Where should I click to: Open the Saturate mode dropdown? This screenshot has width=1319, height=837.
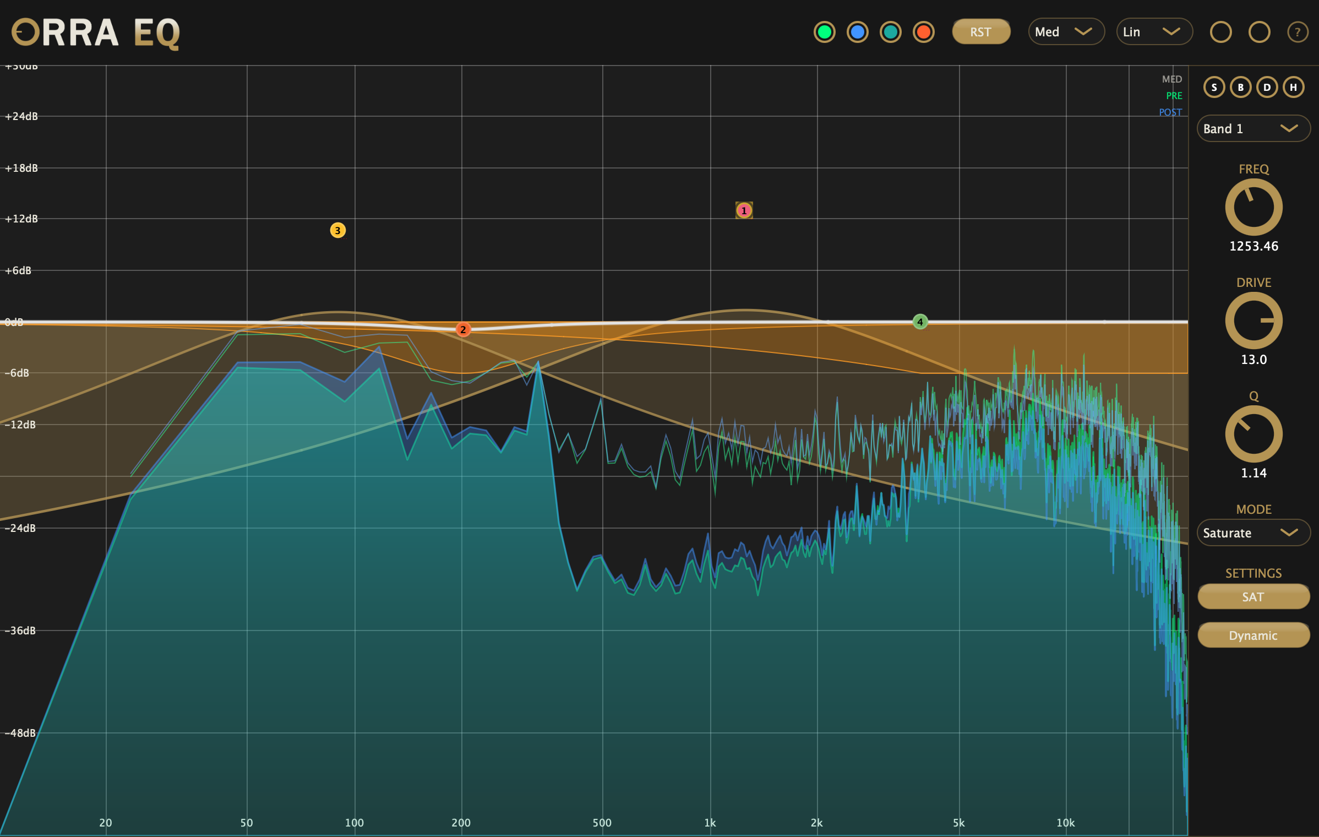click(x=1253, y=532)
